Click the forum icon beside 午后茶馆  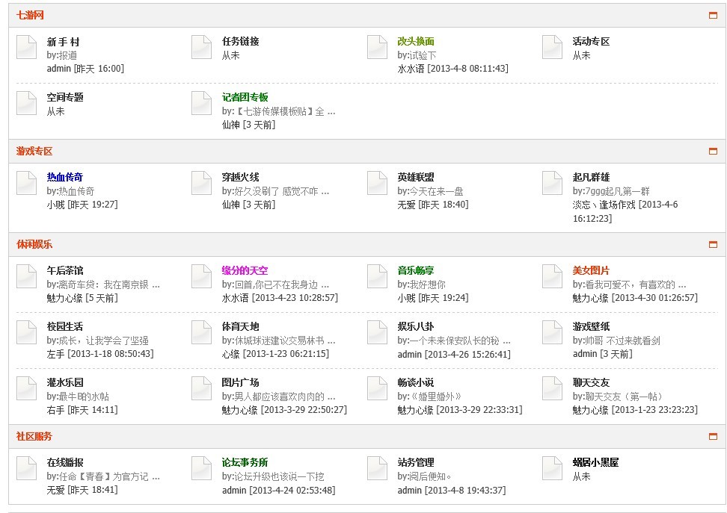(x=26, y=276)
